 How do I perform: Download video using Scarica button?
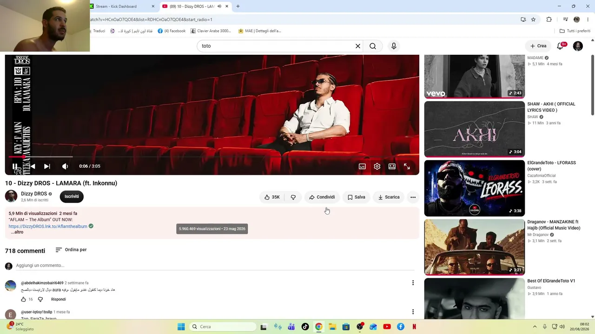pos(389,197)
